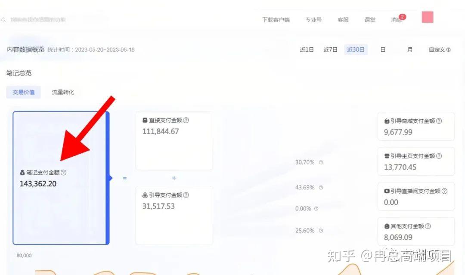Click info icon next to 30.70%
This screenshot has height=275, width=465.
(x=321, y=162)
